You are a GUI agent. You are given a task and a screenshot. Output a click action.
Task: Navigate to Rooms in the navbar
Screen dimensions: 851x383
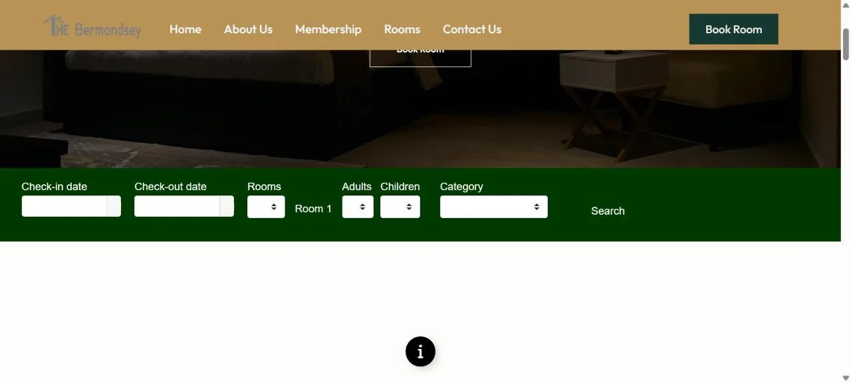[x=402, y=29]
